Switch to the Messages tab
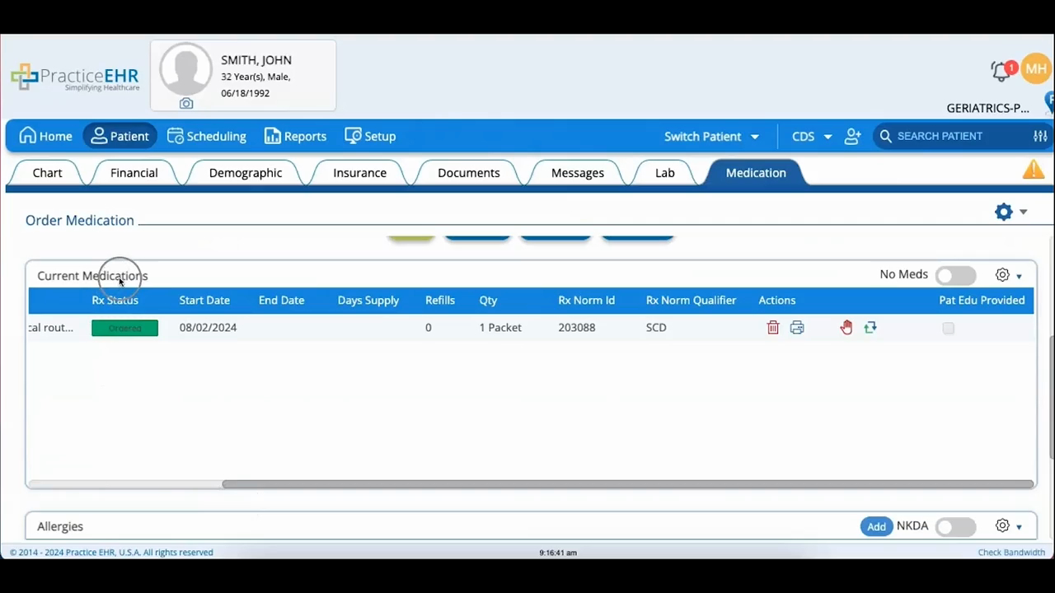The height and width of the screenshot is (593, 1055). point(577,172)
